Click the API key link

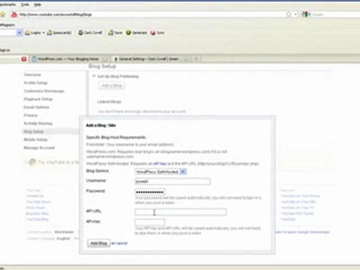pos(160,164)
